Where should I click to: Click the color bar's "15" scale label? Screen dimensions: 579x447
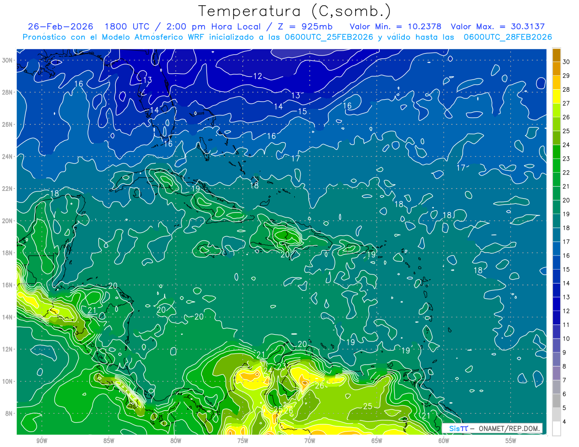coord(566,270)
